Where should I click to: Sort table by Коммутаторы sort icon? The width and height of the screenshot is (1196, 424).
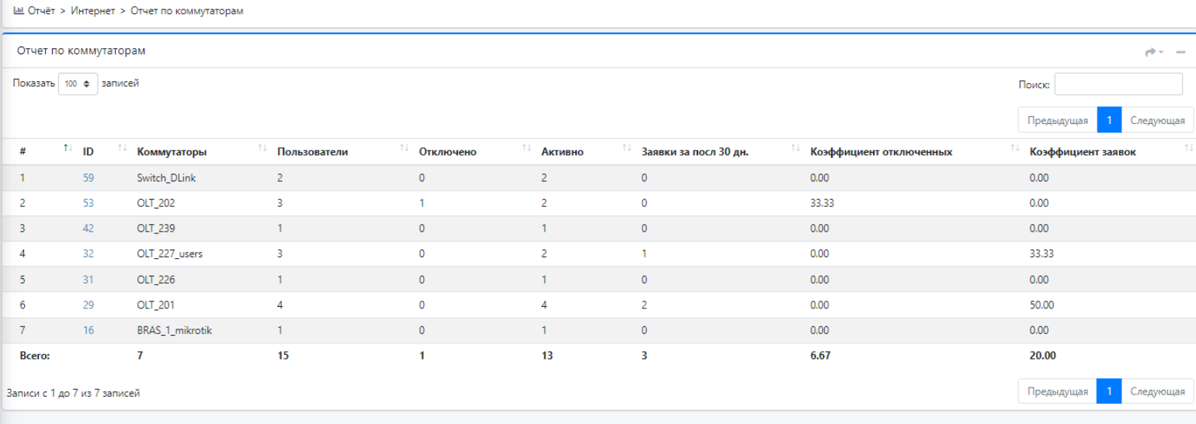click(x=262, y=148)
